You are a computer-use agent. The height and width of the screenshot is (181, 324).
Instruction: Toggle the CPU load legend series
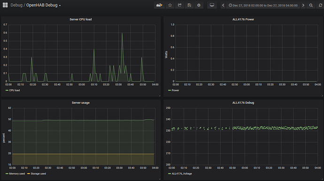[x=15, y=90]
